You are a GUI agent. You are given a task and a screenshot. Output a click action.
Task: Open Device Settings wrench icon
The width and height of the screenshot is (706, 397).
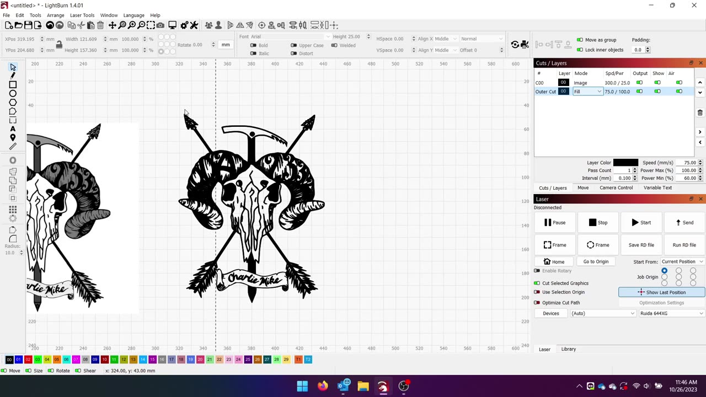(x=195, y=25)
